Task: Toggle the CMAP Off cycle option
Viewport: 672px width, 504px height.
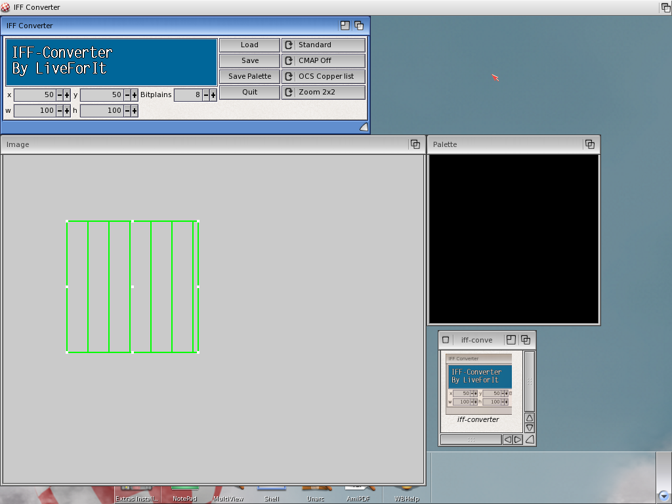Action: (324, 60)
